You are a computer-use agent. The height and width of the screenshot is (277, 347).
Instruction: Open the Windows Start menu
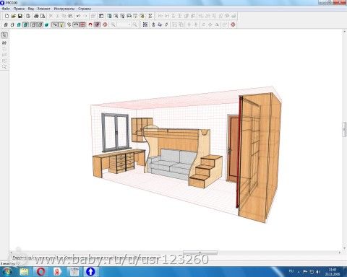7,272
